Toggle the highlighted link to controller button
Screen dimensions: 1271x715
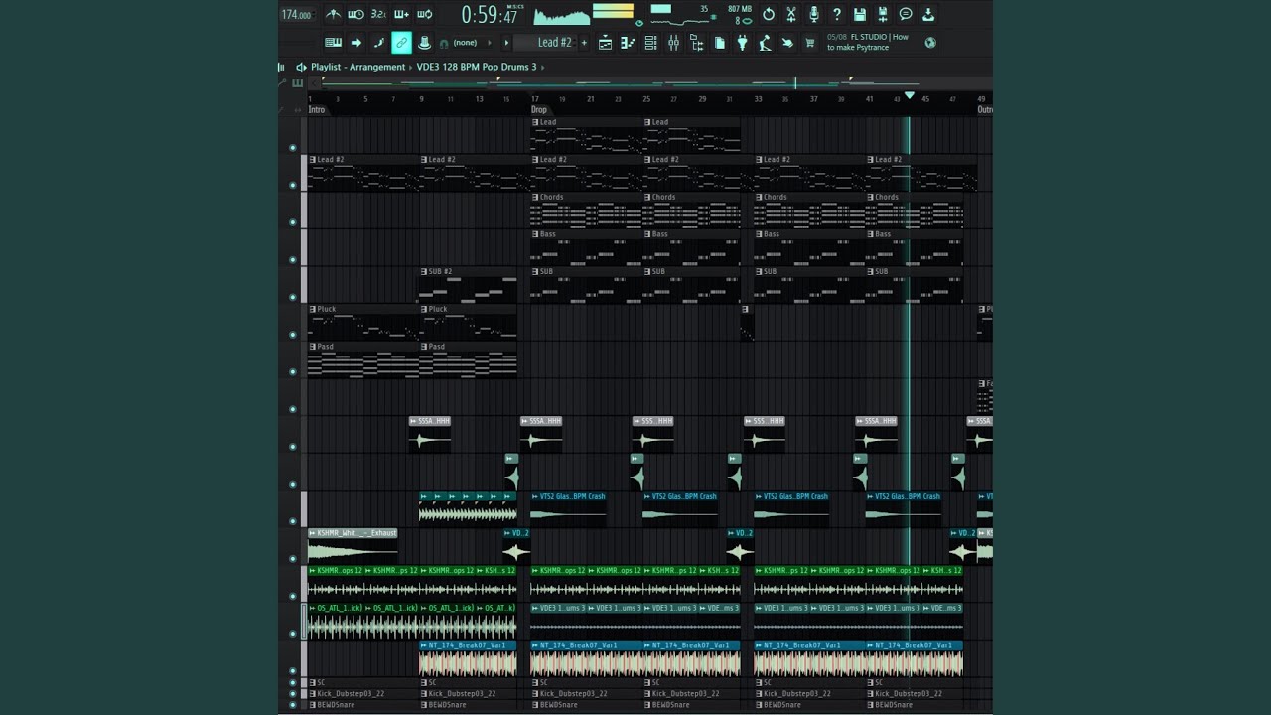(401, 43)
